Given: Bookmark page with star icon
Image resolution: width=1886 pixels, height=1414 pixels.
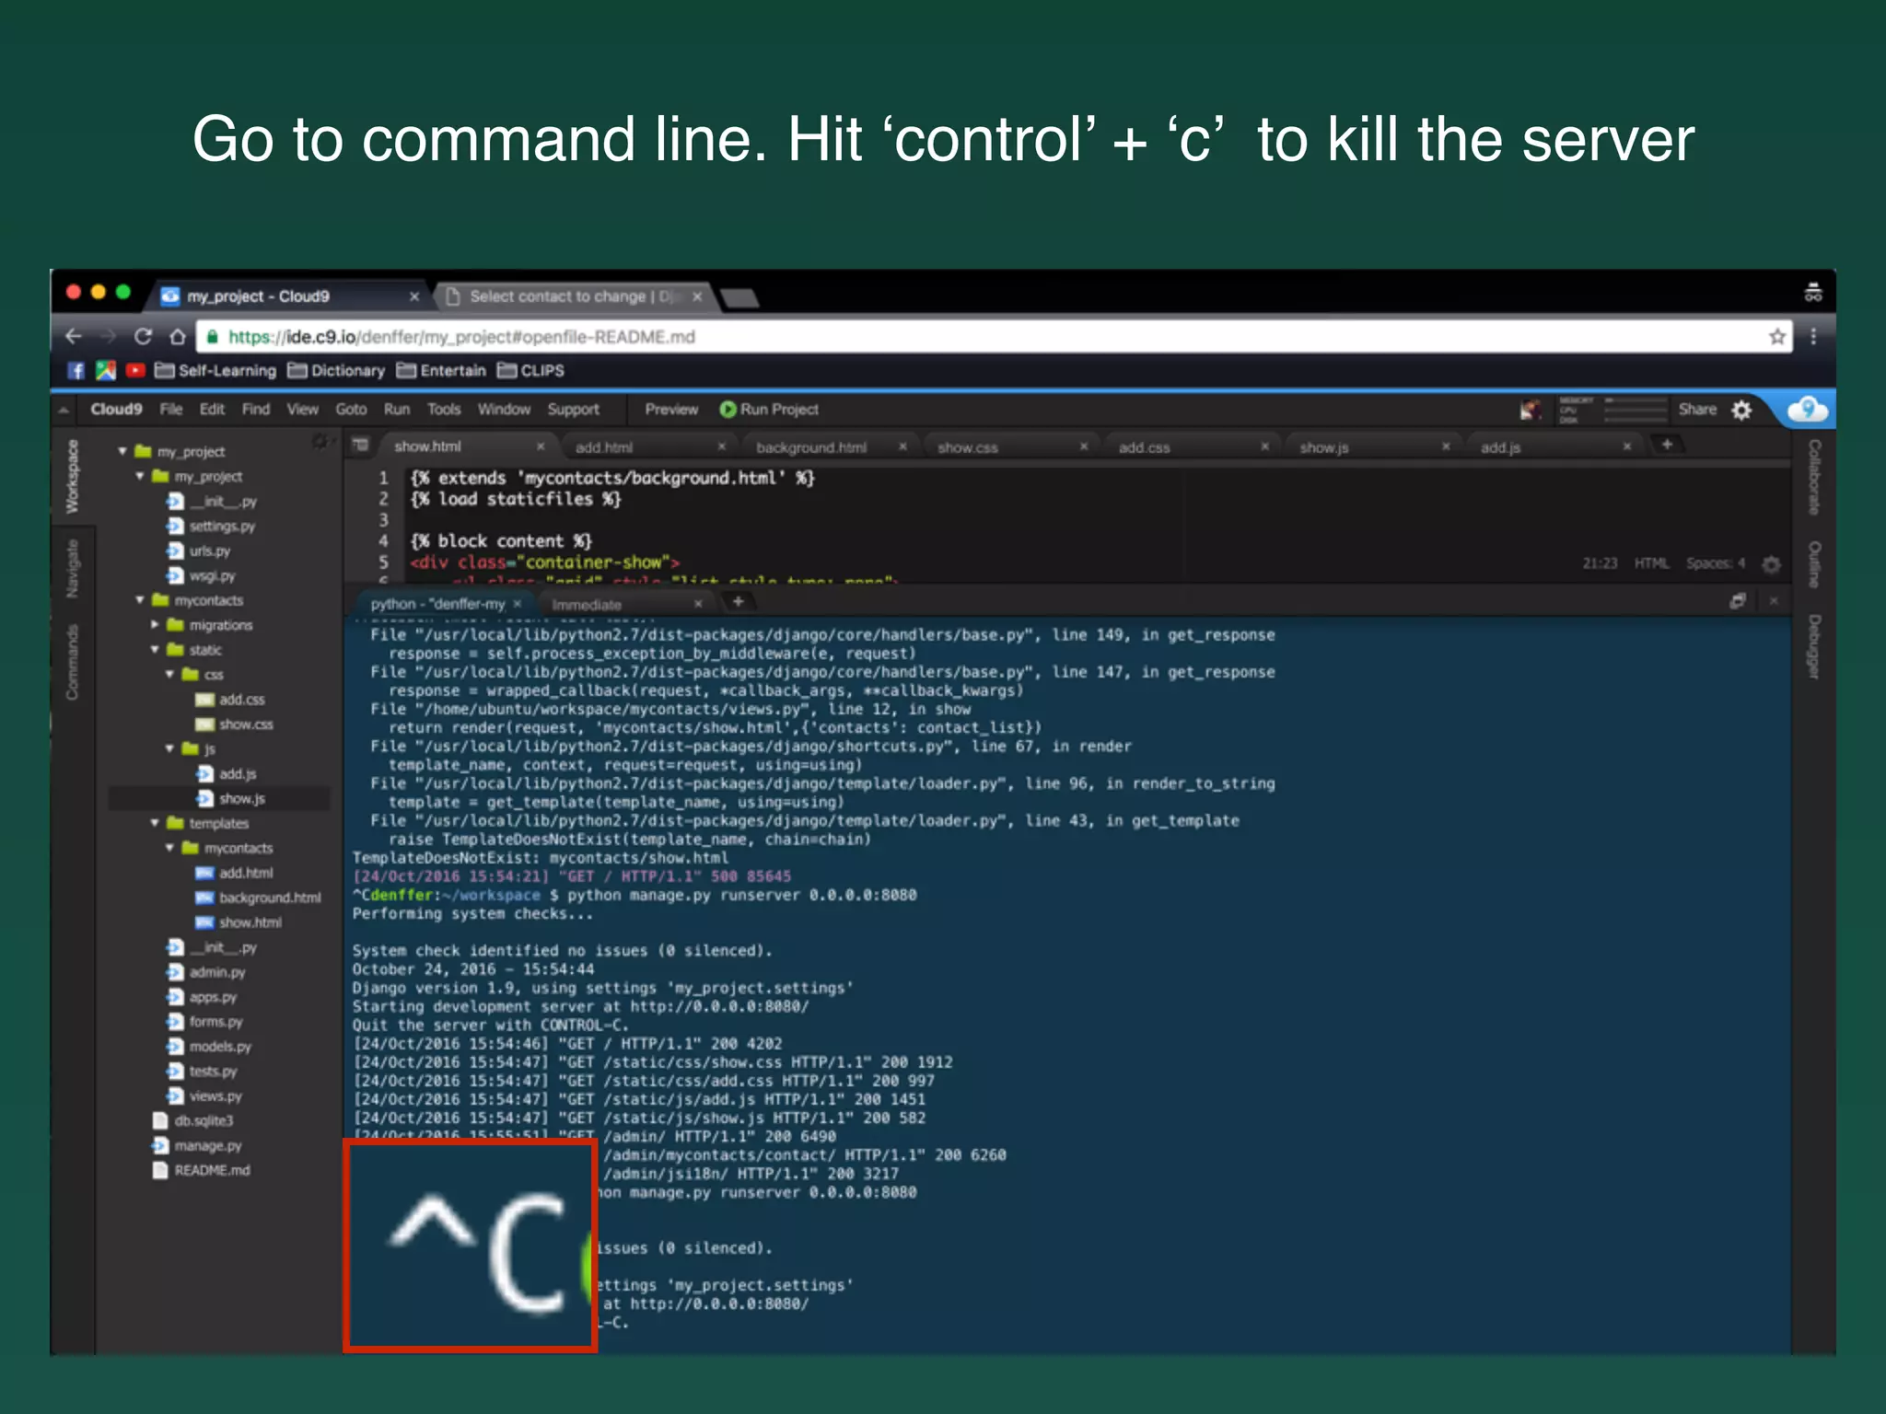Looking at the screenshot, I should click(1776, 337).
